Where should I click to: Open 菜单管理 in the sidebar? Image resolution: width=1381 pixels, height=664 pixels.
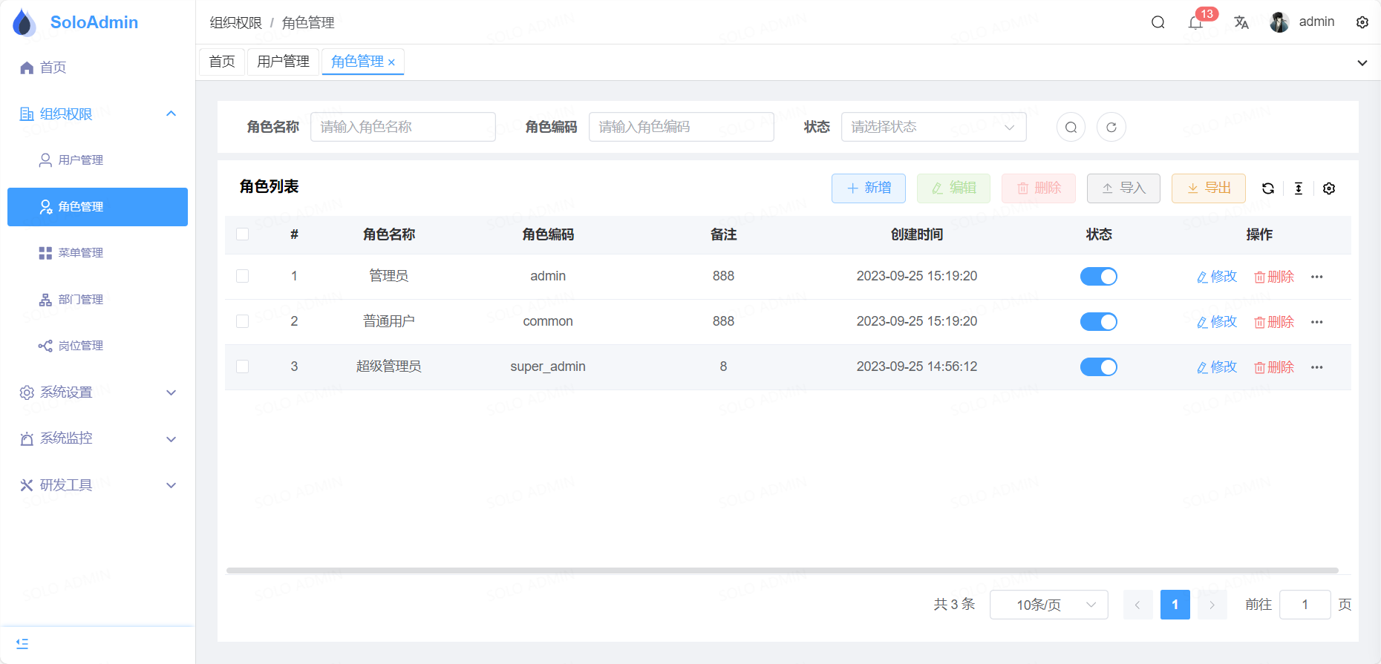81,253
